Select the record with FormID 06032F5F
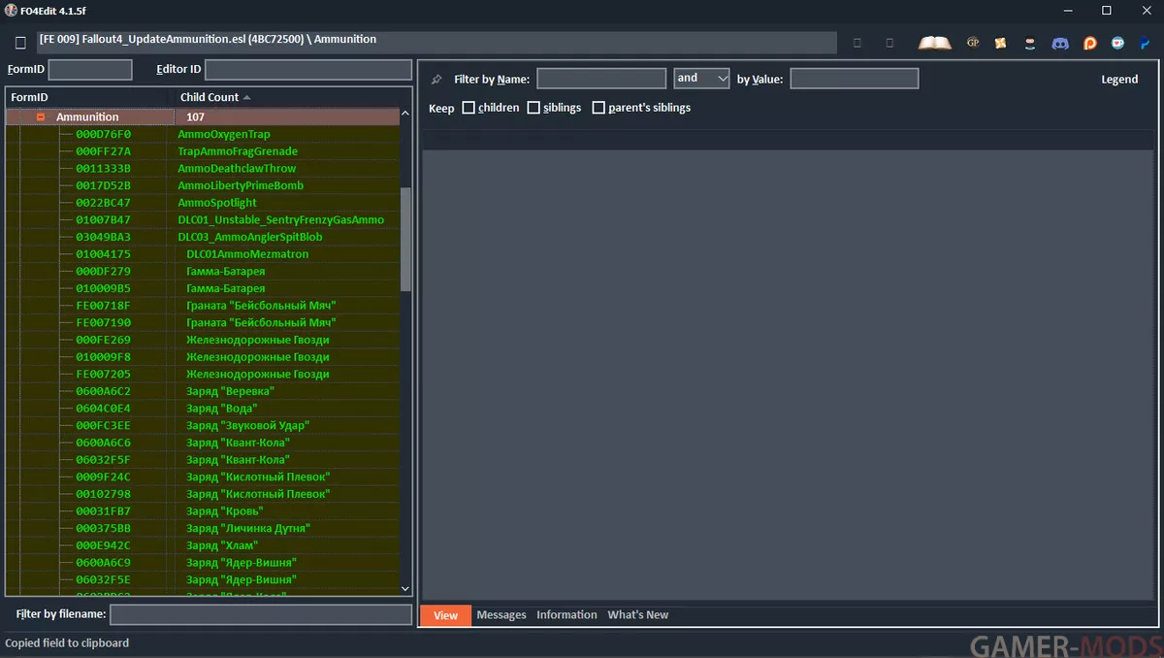This screenshot has width=1164, height=658. point(203,460)
